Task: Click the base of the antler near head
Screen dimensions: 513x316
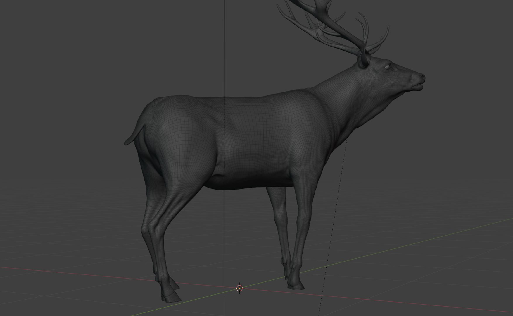Action: coord(364,61)
